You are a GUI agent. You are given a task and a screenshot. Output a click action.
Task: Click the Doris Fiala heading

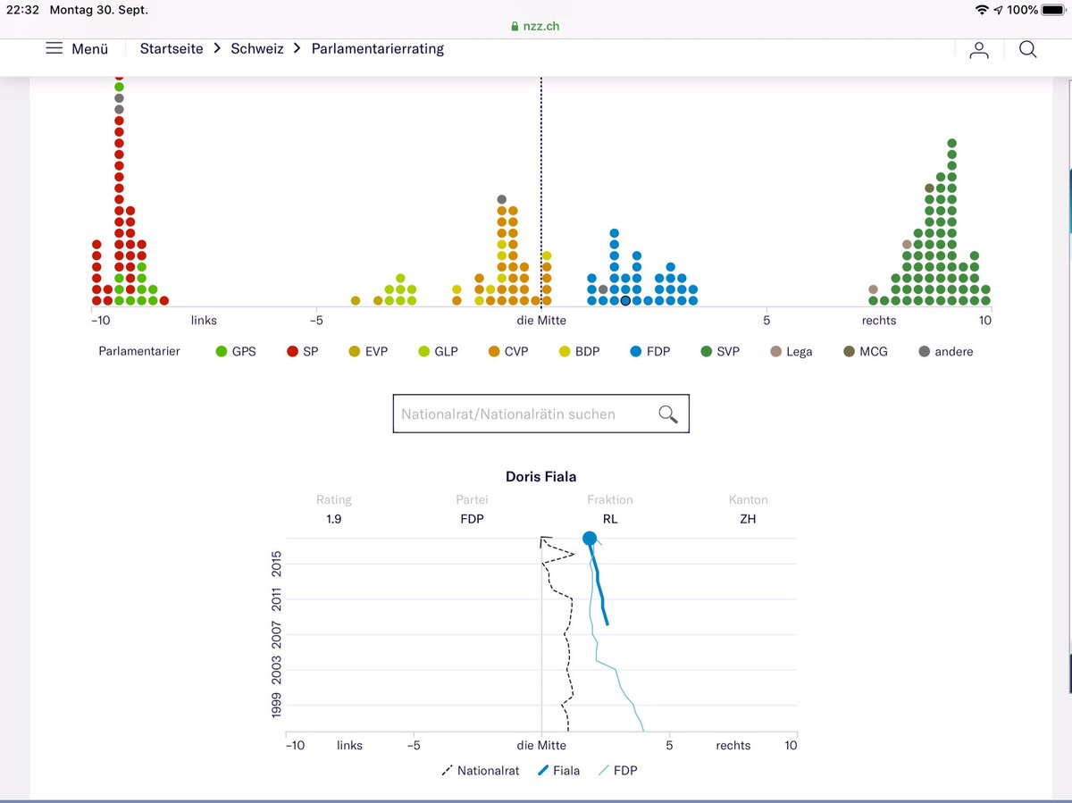coord(541,477)
